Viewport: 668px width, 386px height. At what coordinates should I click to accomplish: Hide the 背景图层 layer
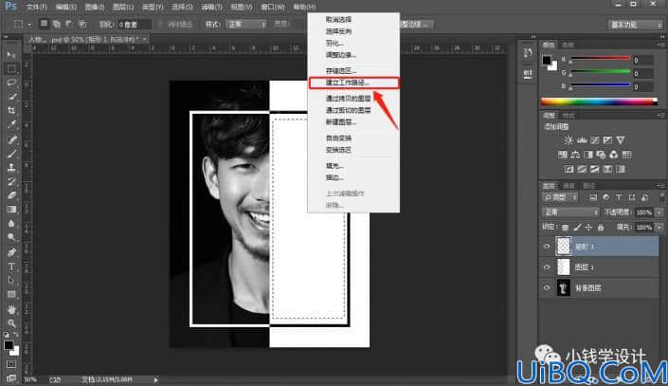point(547,288)
